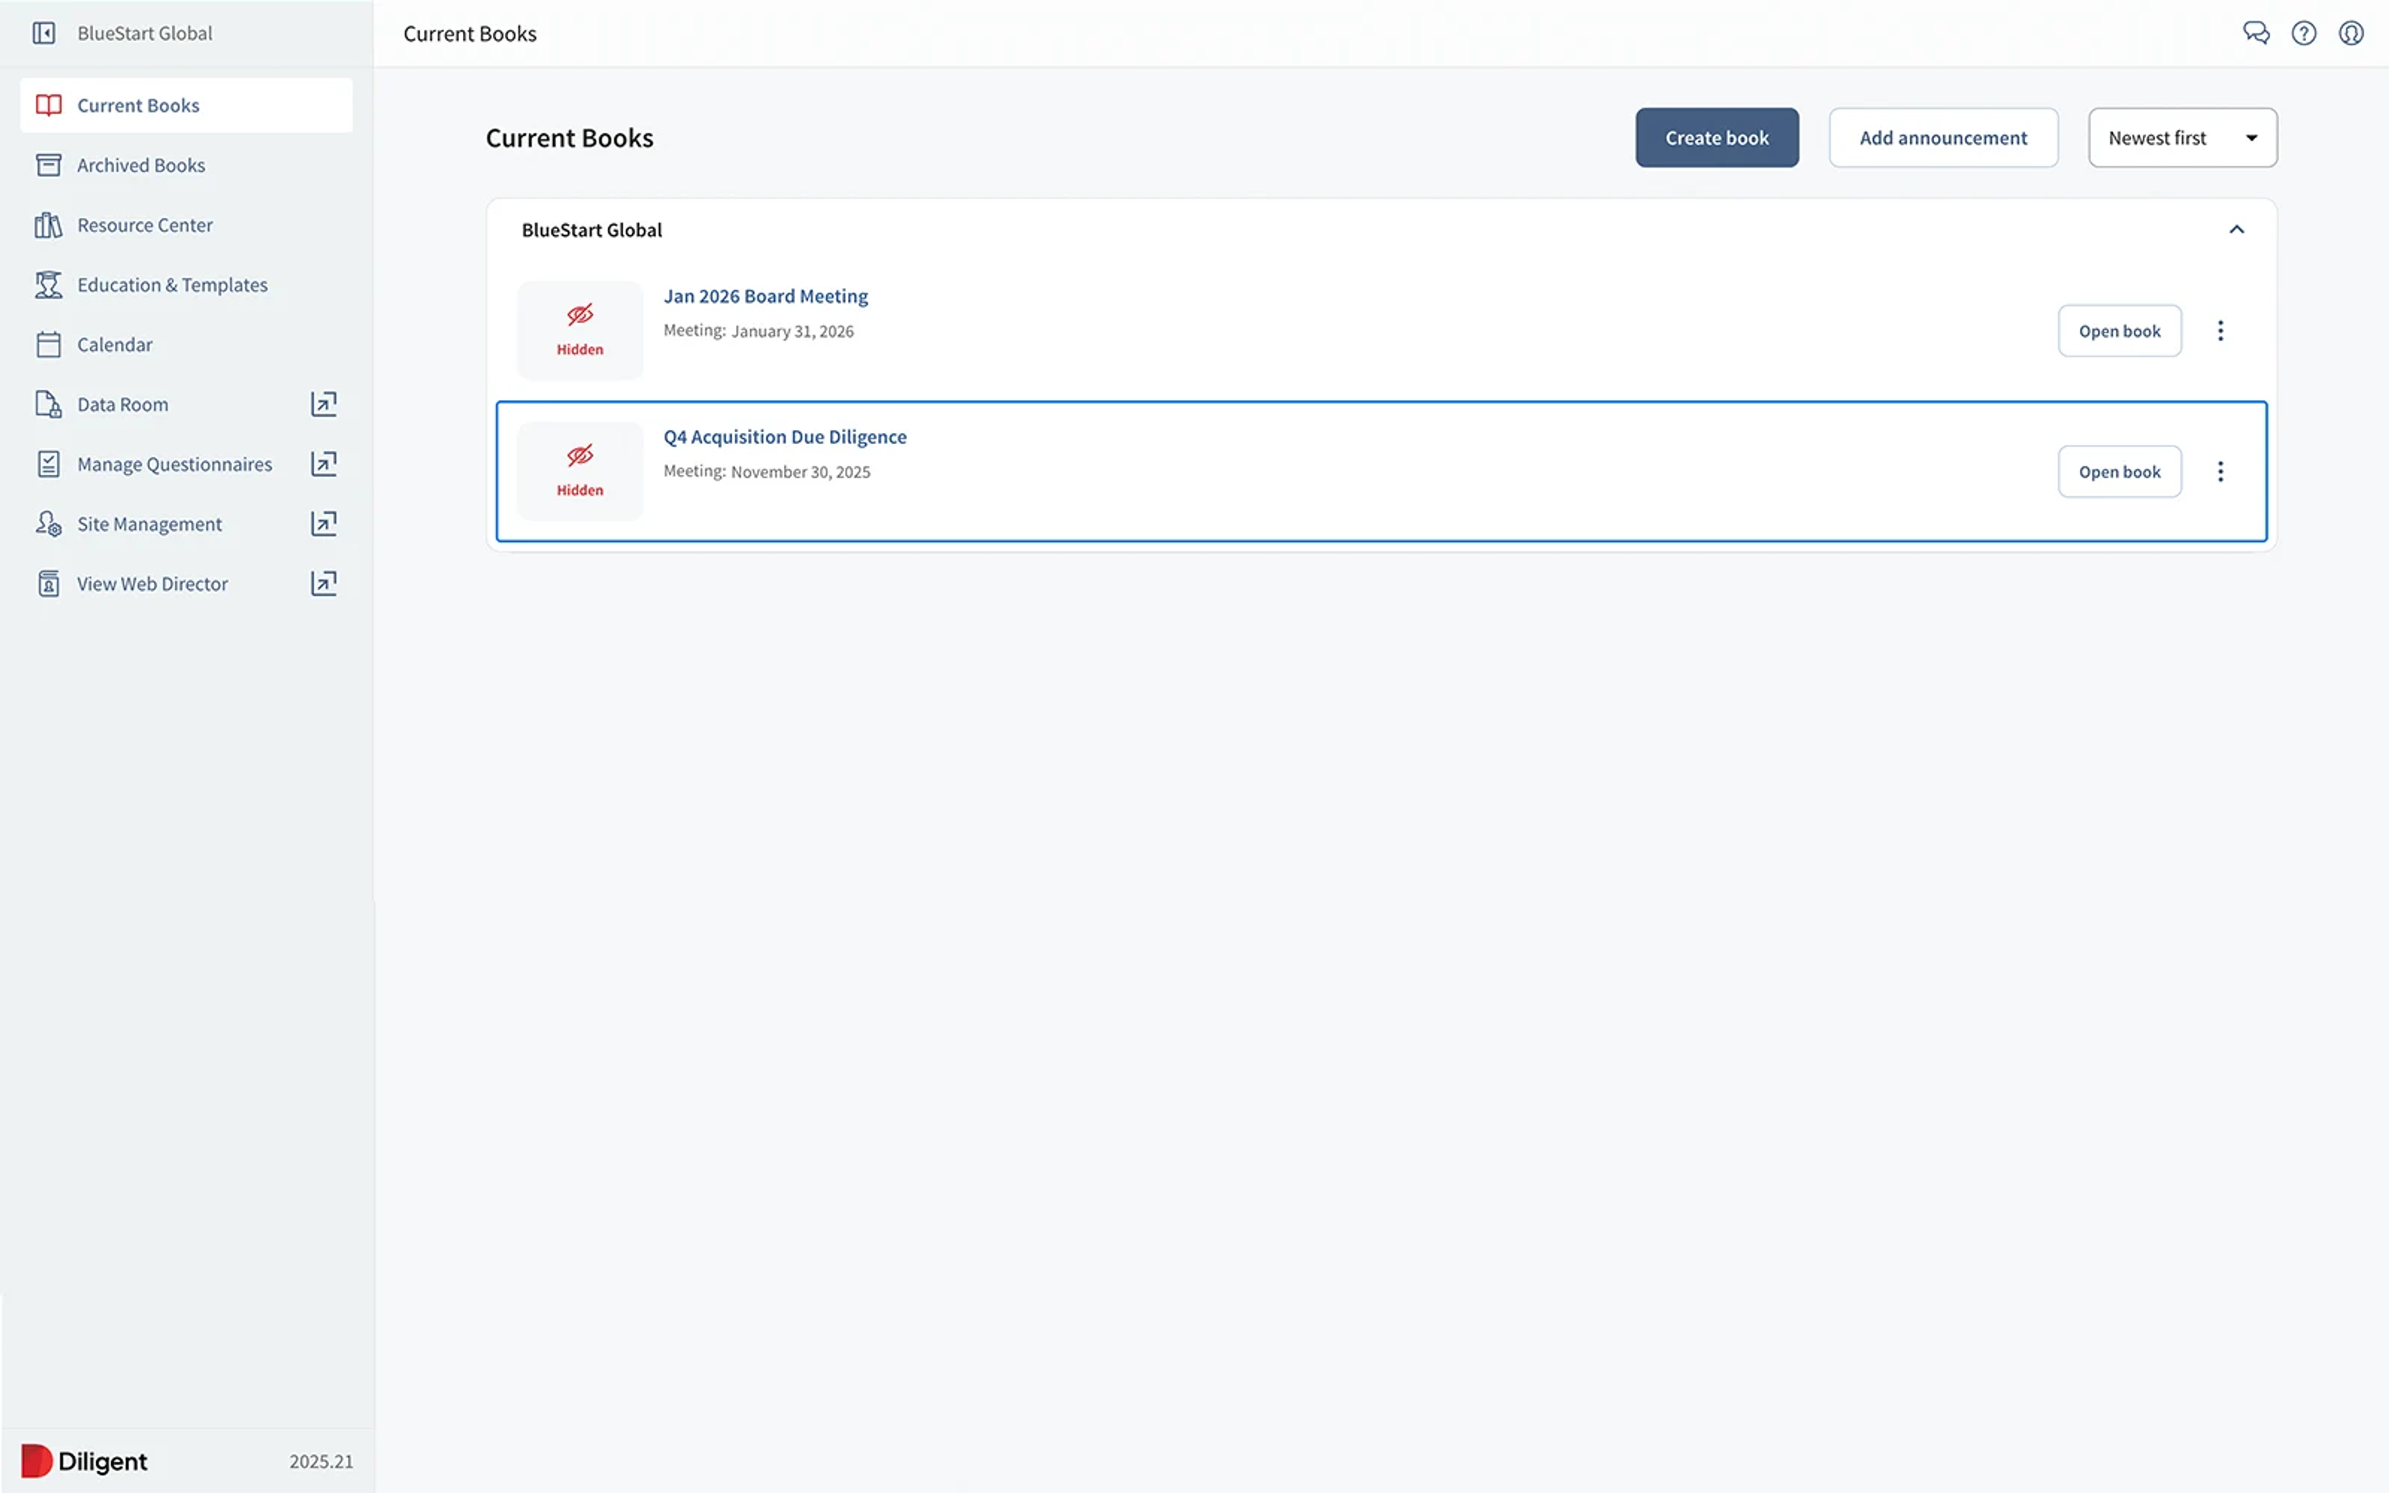Click the Add announcement button
Screen dimensions: 2389x1493
pos(1943,137)
